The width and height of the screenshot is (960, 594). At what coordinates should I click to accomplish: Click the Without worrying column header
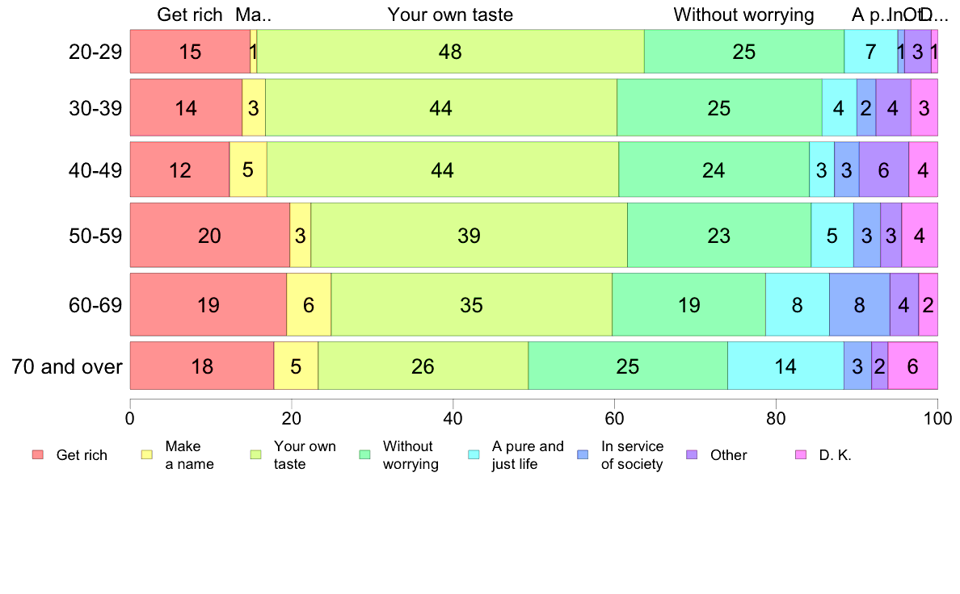744,15
